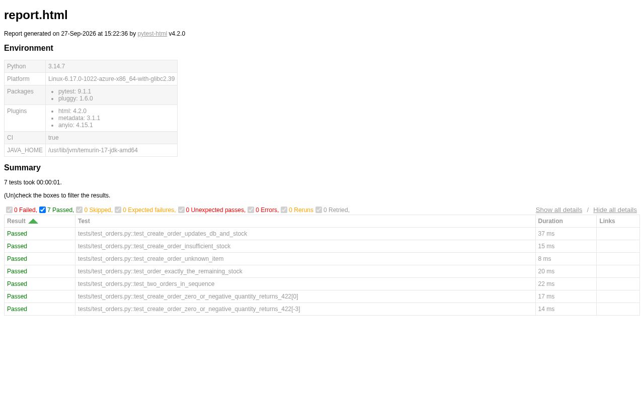This screenshot has width=644, height=402.
Task: Click Show all details
Action: (x=559, y=210)
